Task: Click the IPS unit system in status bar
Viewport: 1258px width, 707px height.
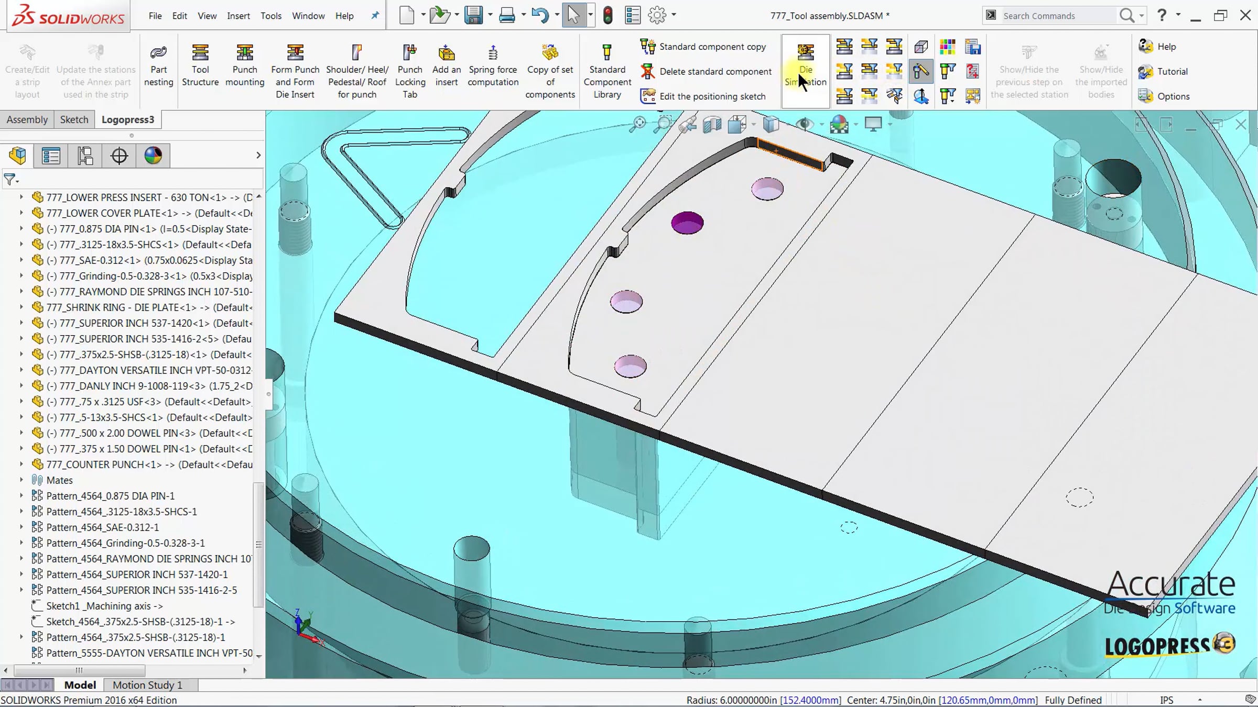Action: [x=1167, y=700]
